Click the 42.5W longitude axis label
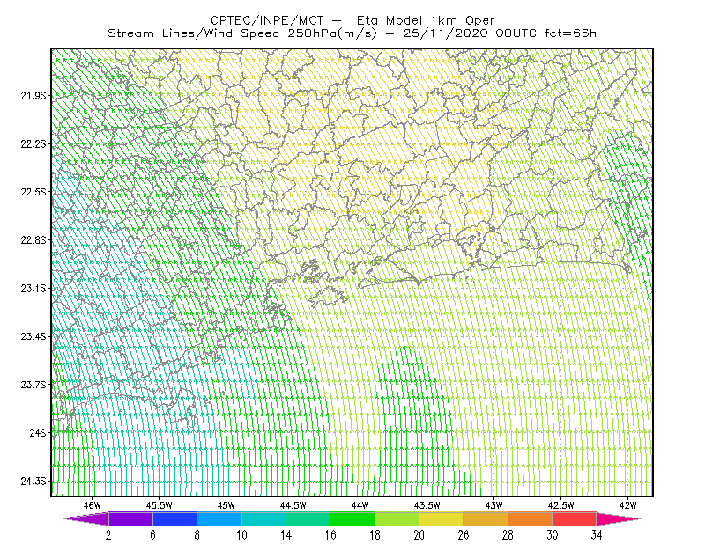Image resolution: width=705 pixels, height=544 pixels. [x=561, y=505]
